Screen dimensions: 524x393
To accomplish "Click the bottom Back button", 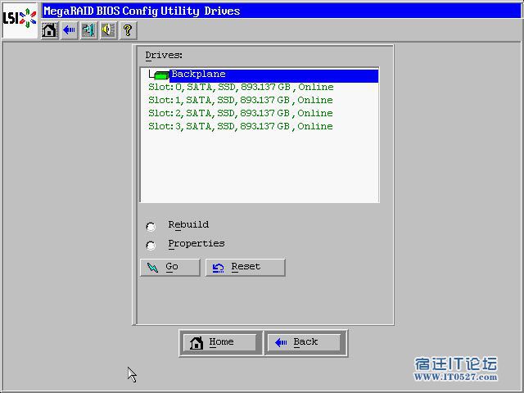I will coord(304,342).
